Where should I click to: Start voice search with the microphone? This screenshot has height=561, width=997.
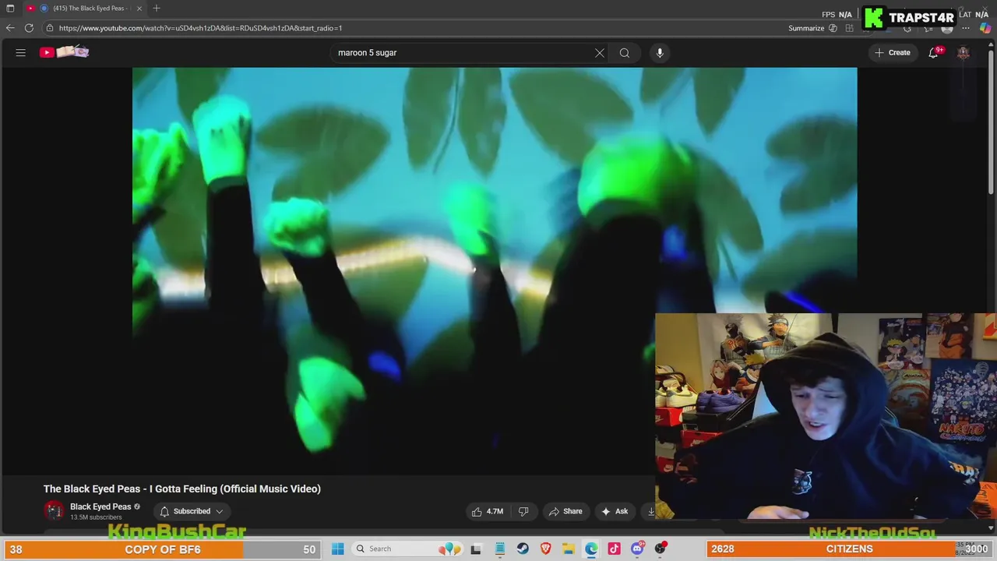coord(660,52)
